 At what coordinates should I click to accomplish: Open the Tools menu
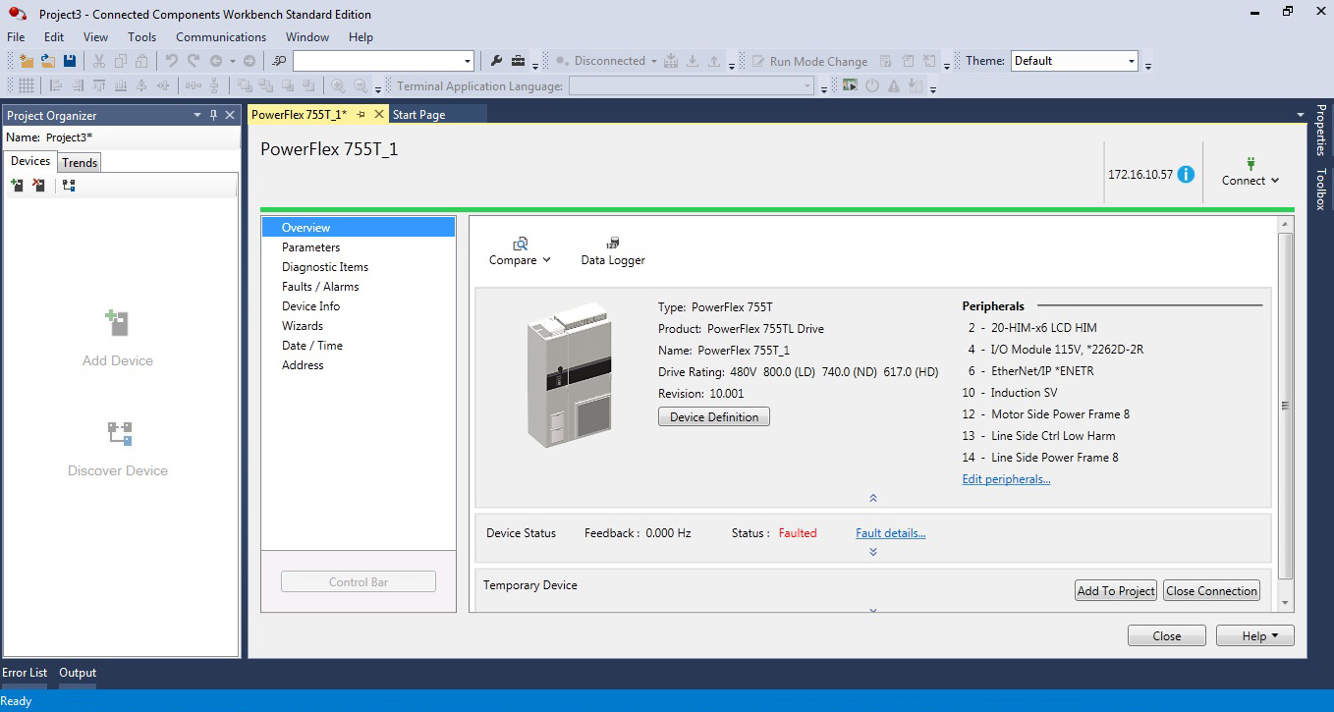click(142, 37)
